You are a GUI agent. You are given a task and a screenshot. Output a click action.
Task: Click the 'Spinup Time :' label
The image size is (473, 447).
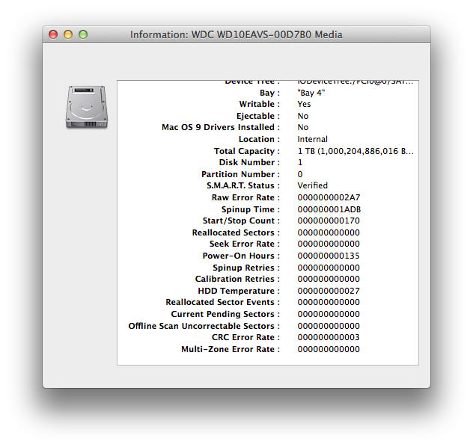(x=251, y=209)
